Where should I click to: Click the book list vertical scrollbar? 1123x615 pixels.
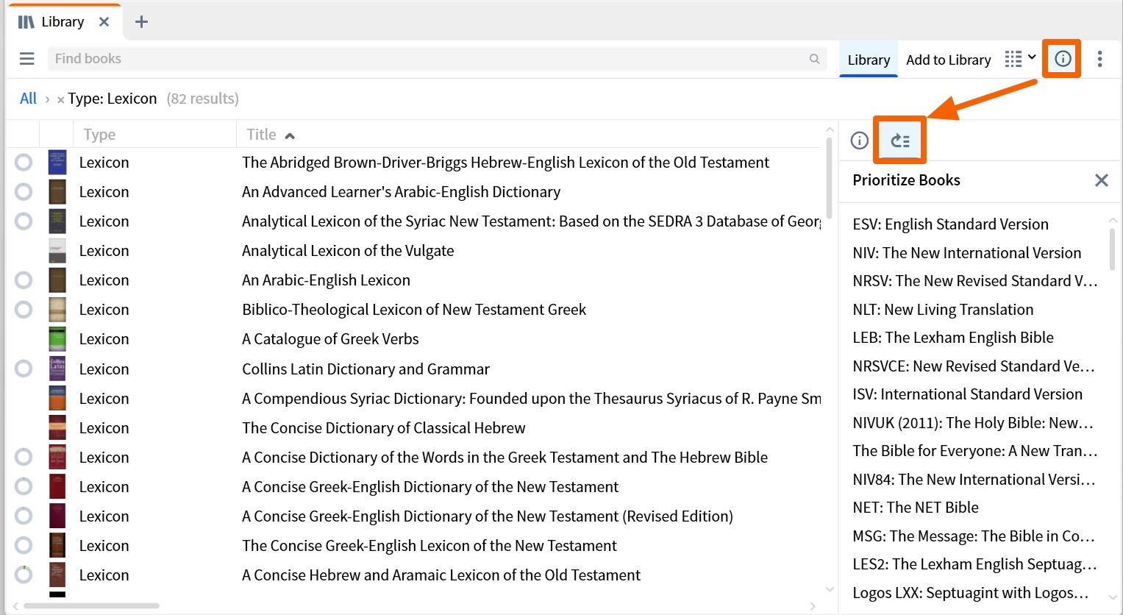(x=830, y=178)
